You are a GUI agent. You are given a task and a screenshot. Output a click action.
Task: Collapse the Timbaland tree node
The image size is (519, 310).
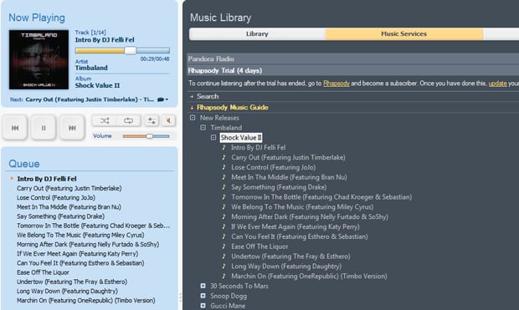(203, 128)
